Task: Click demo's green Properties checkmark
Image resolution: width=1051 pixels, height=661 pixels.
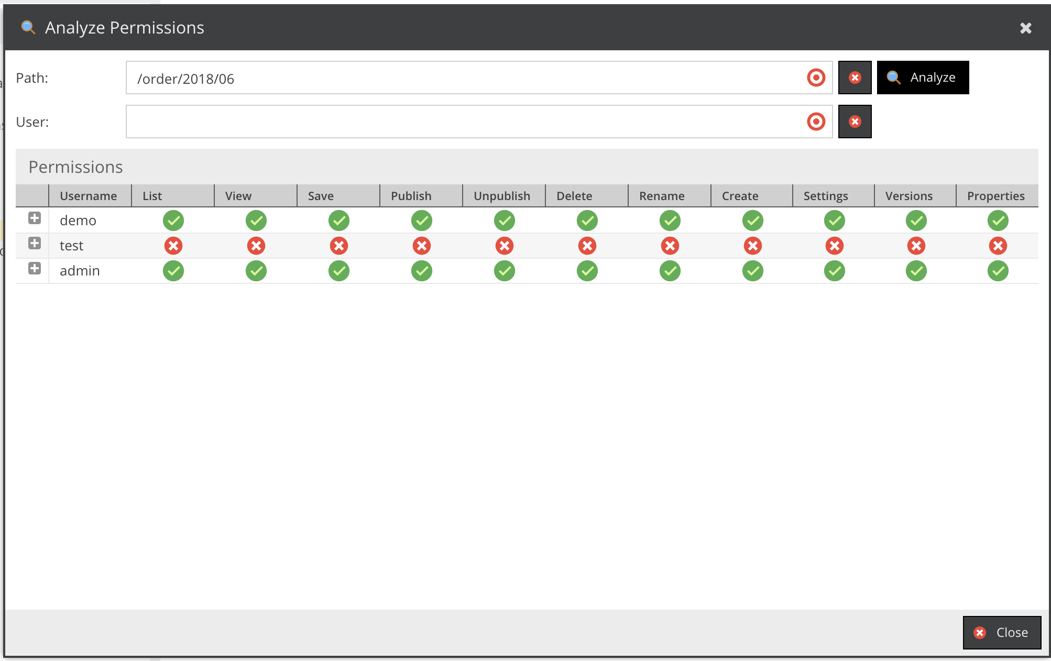Action: click(998, 221)
